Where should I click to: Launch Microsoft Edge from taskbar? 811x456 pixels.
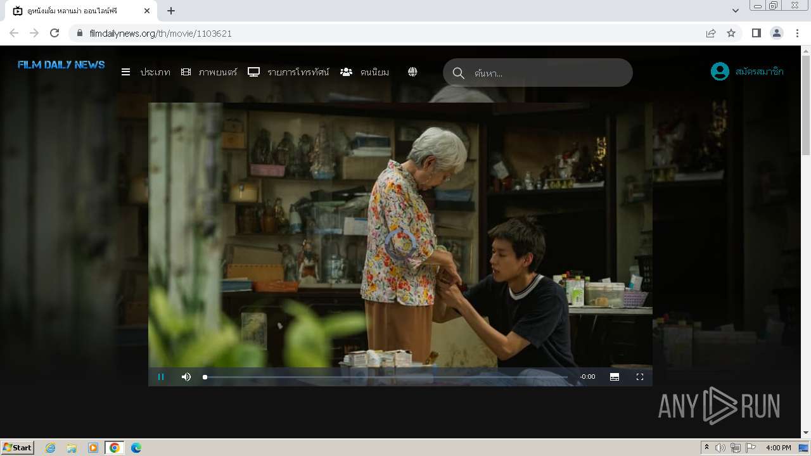[136, 448]
